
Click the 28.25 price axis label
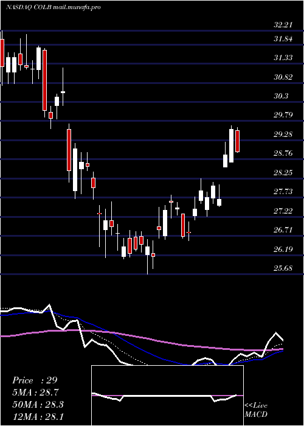[x=283, y=172]
